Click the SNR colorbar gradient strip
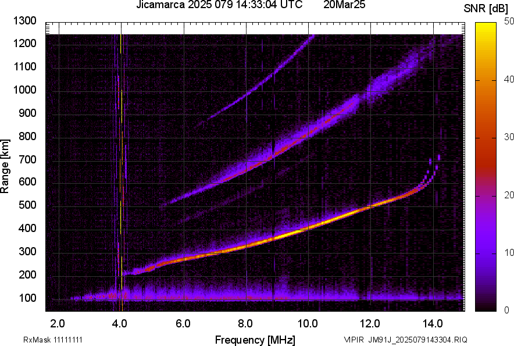The height and width of the screenshot is (346, 514). click(x=486, y=167)
